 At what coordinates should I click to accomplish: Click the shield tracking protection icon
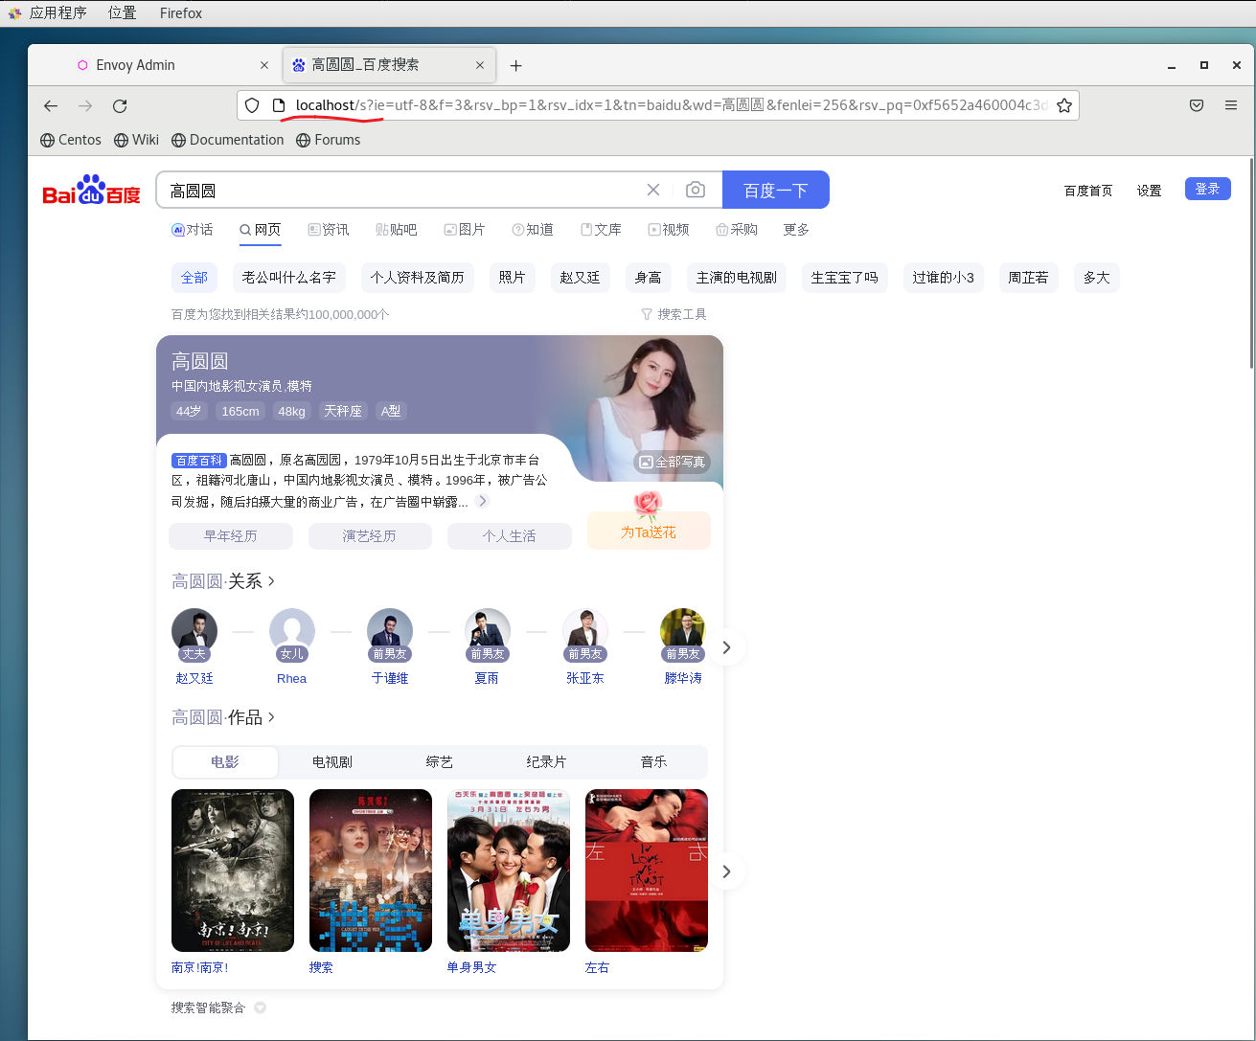pos(252,105)
